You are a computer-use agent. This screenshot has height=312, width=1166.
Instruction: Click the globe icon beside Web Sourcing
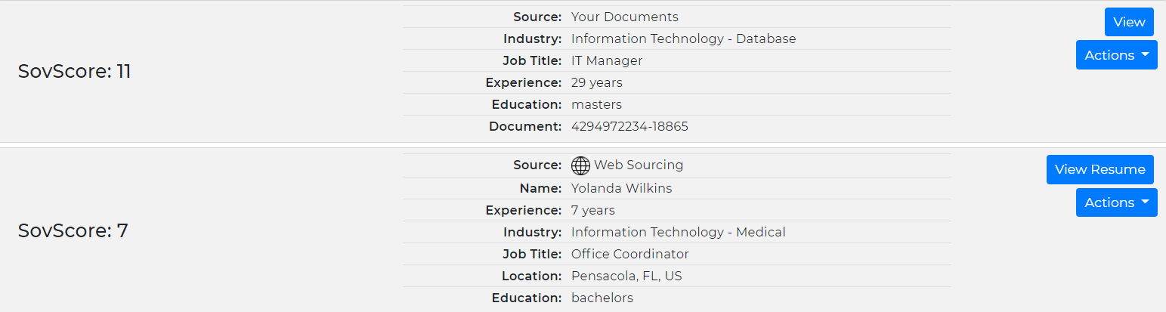(x=580, y=165)
